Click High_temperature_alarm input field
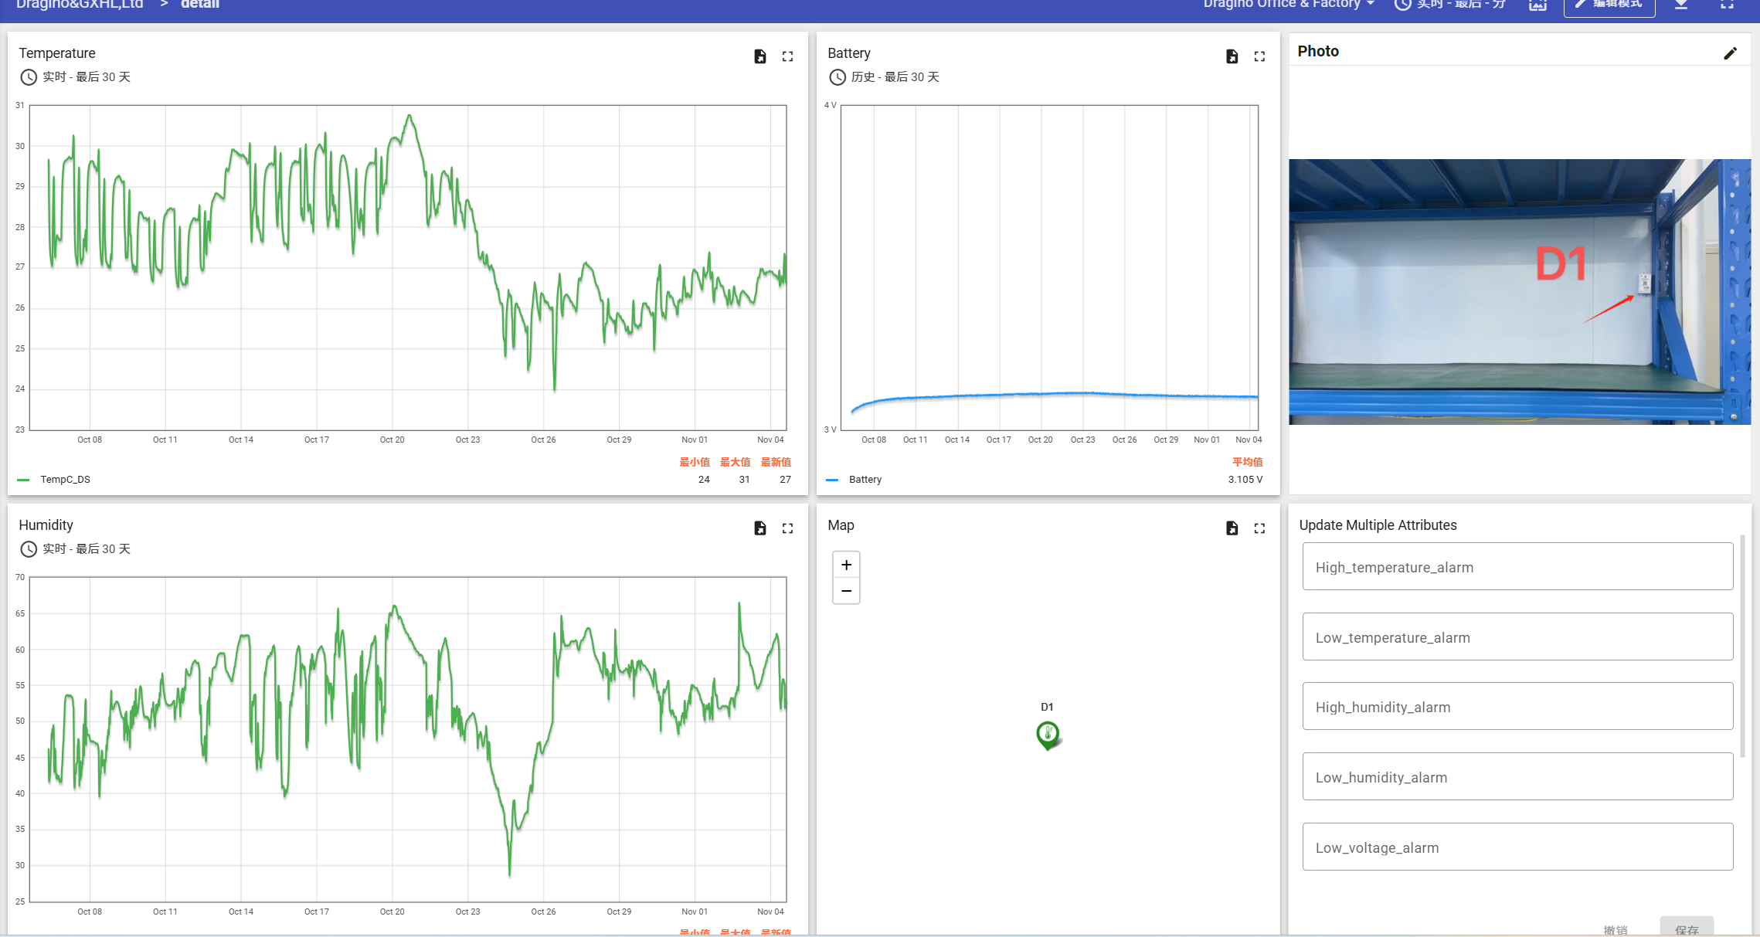1760x937 pixels. coord(1517,567)
